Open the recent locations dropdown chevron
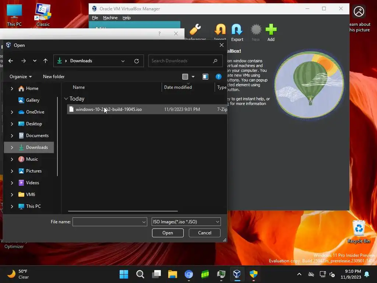This screenshot has width=377, height=283. click(x=35, y=61)
